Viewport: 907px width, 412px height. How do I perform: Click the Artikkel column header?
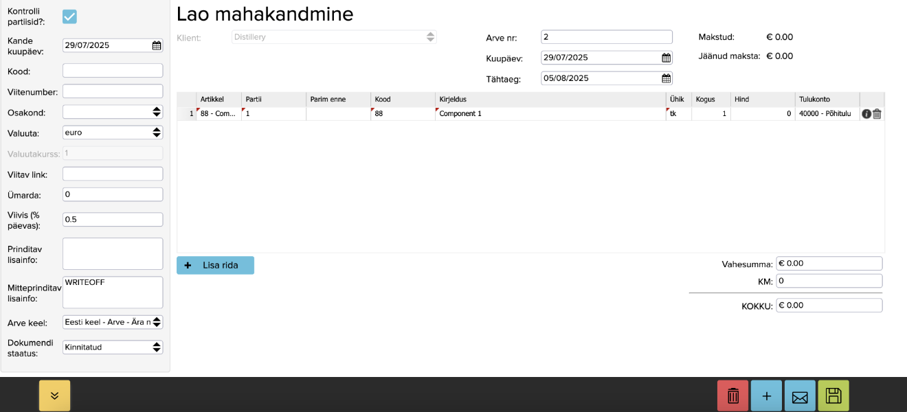point(212,100)
